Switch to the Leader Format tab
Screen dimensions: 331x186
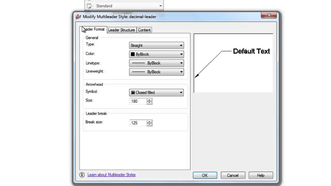point(93,29)
